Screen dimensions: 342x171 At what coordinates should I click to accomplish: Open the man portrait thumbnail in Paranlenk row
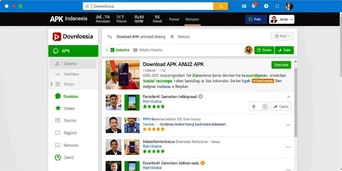[114, 103]
